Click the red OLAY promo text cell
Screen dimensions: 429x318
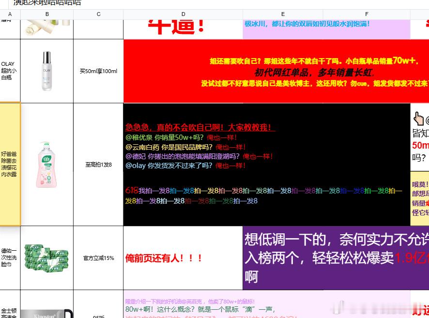(x=276, y=71)
